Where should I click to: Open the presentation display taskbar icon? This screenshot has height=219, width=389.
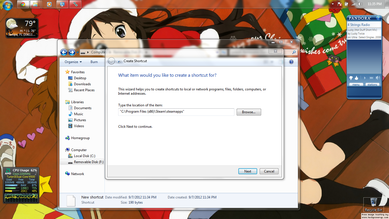click(x=62, y=4)
